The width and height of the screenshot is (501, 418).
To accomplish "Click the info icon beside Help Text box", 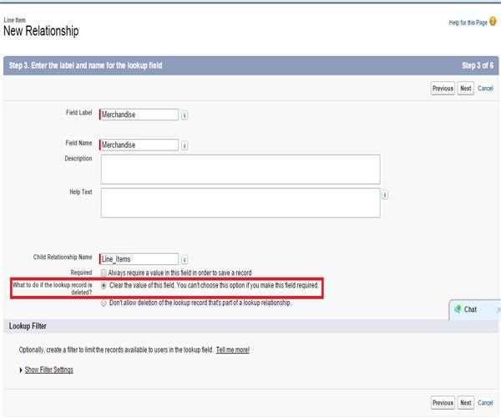I will point(385,195).
